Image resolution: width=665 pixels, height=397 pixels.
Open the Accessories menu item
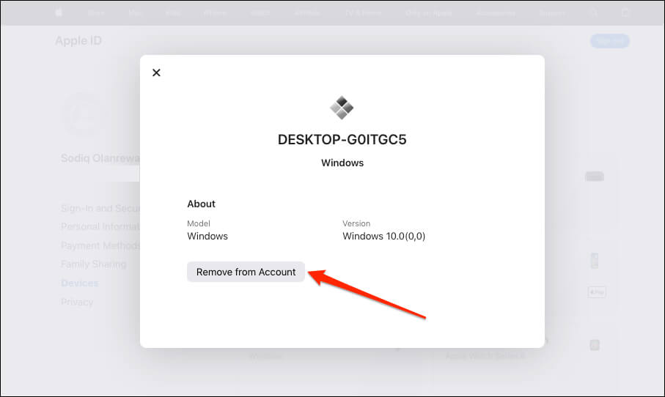(496, 13)
